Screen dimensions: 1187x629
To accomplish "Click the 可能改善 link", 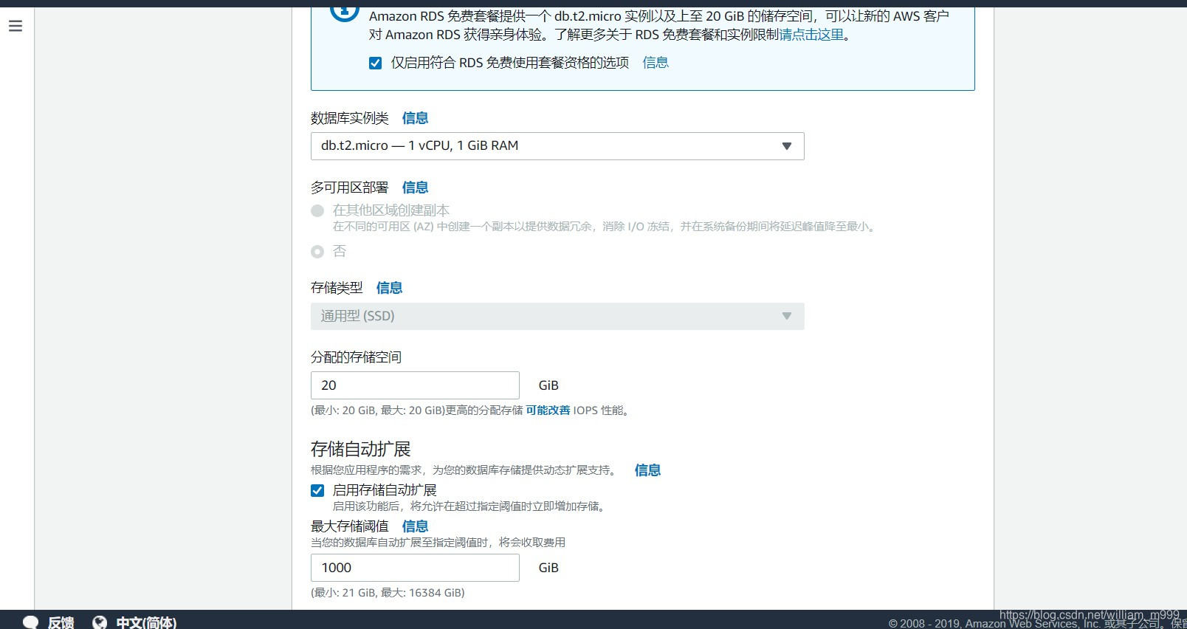I will (548, 410).
